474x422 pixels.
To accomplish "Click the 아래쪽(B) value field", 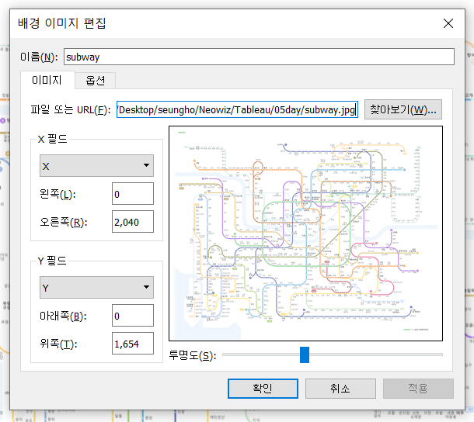I will (x=133, y=316).
